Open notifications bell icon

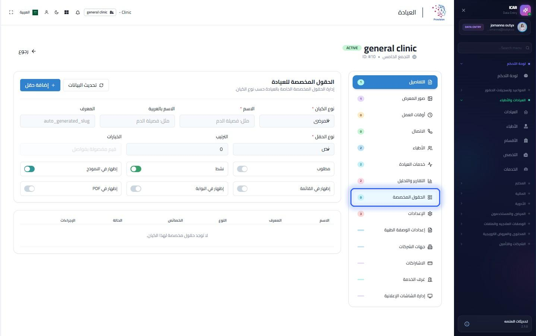point(78,12)
